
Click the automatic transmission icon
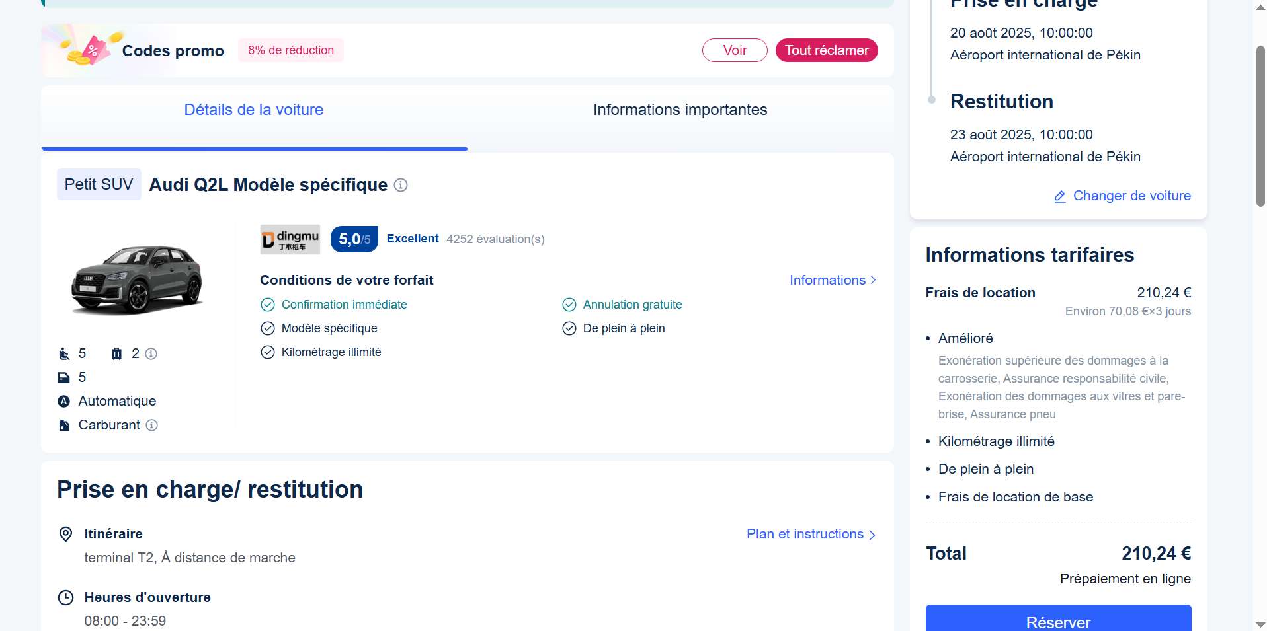(64, 401)
